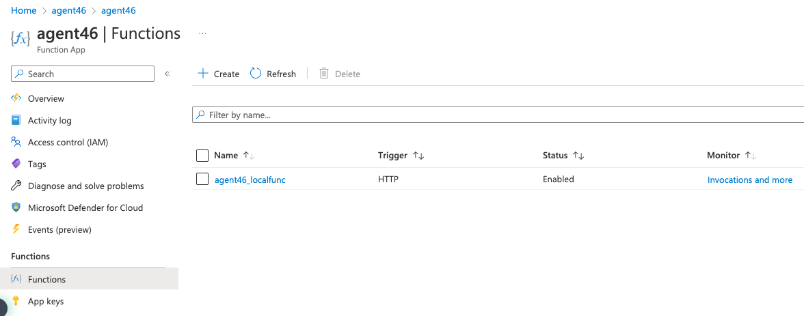Click the Functions fx icon in the sidebar
This screenshot has height=316, width=804.
pos(16,279)
